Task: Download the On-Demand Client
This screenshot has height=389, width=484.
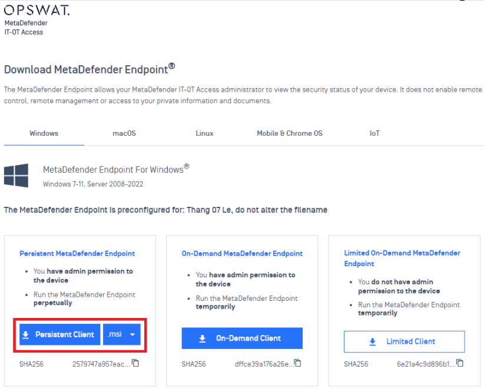Action: (242, 338)
